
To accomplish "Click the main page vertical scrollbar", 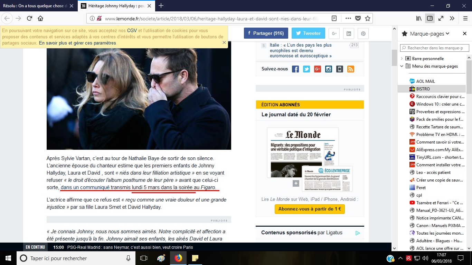I will (x=394, y=58).
